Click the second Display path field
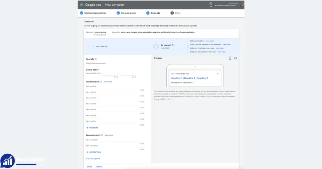Image resolution: width=322 pixels, height=169 pixels. [x=128, y=73]
